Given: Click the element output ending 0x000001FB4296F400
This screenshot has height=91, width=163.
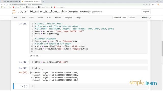Looking at the screenshot, I should pos(55,80).
